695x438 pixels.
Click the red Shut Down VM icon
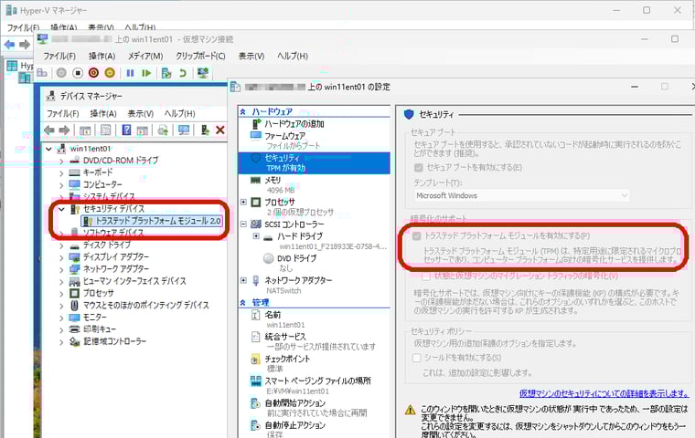pyautogui.click(x=93, y=73)
